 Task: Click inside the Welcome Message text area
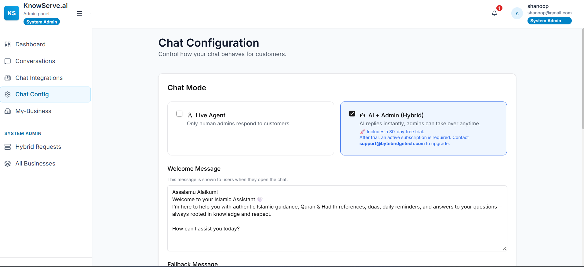(336, 238)
